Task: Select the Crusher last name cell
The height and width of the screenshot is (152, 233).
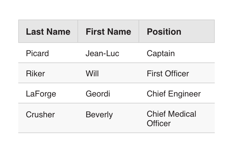Action: click(x=40, y=114)
